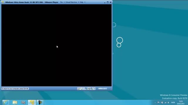This screenshot has height=105, width=188.
Task: Open File Explorer from the taskbar
Action: coord(15,102)
